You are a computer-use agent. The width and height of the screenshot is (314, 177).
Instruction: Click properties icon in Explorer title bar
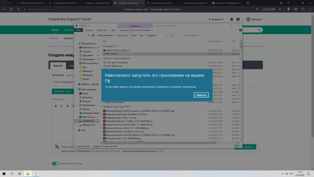(x=82, y=26)
